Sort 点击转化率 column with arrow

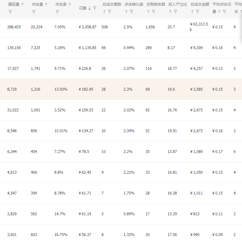tap(126, 12)
